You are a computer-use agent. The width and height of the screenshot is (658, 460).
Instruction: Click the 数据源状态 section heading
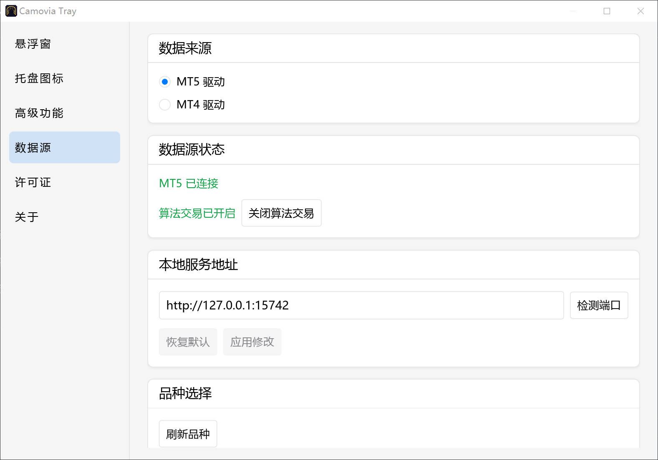(x=192, y=150)
